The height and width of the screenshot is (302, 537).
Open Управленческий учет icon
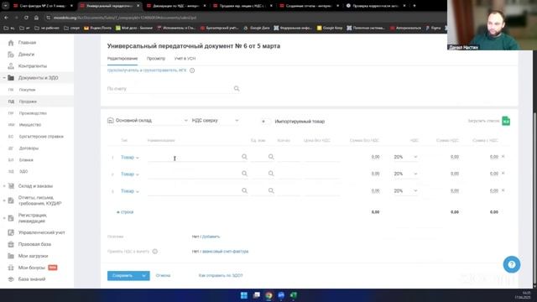[11, 232]
